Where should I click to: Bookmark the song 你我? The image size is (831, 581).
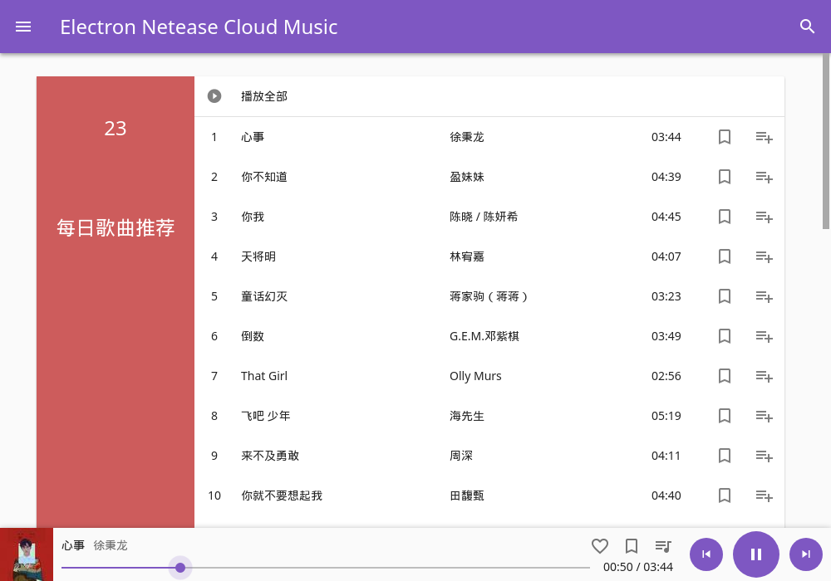pos(725,217)
